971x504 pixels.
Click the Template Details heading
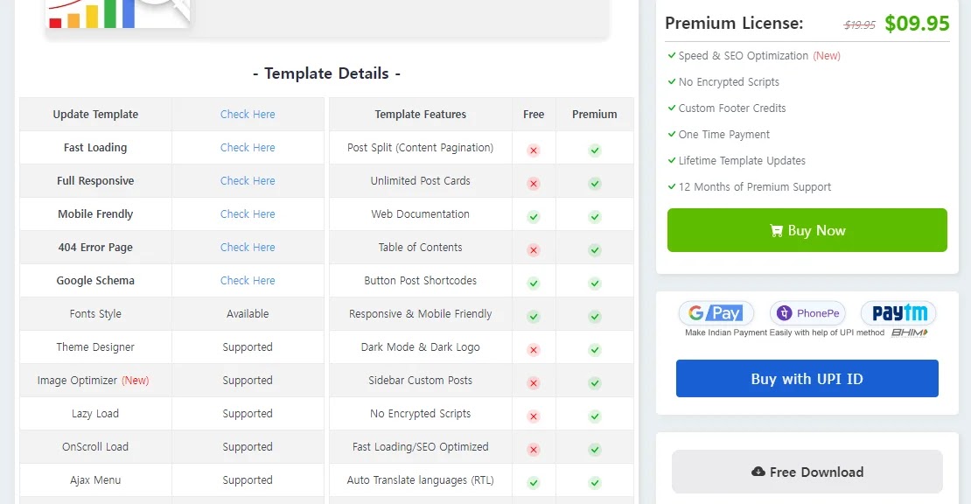[326, 73]
